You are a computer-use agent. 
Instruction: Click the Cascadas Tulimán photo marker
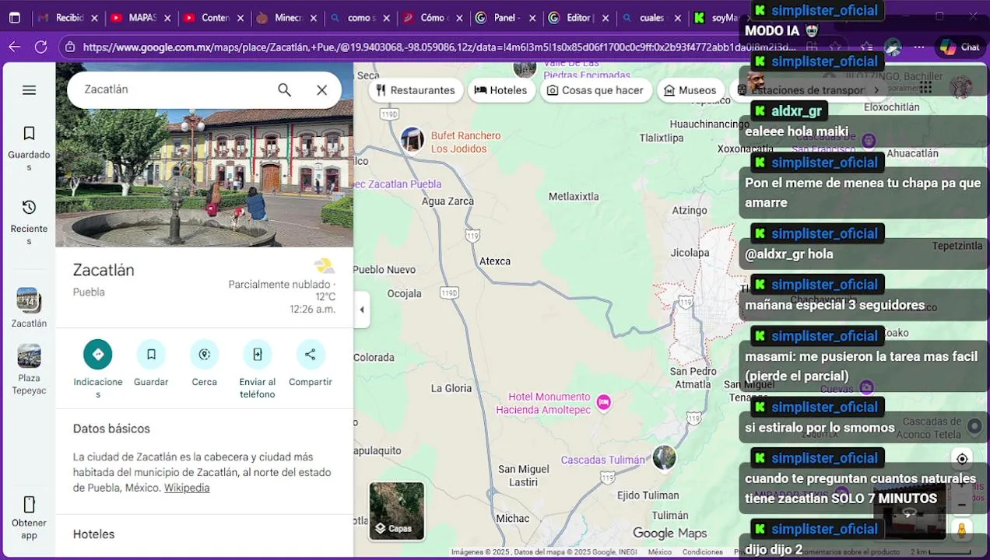click(x=664, y=457)
